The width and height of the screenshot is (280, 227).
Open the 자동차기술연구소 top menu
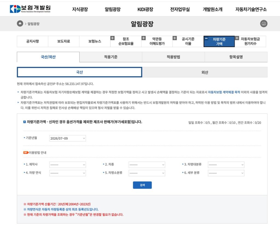251,9
